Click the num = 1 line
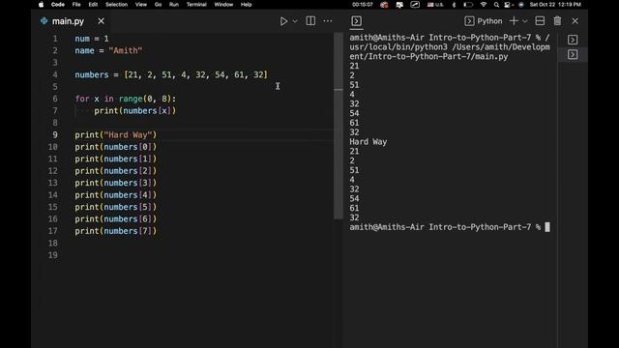 [92, 39]
